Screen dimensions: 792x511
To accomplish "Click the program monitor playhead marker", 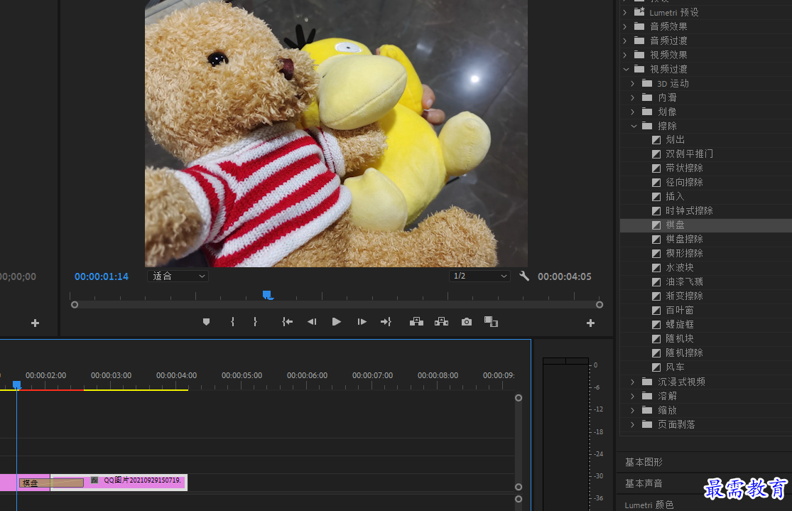I will click(x=267, y=295).
